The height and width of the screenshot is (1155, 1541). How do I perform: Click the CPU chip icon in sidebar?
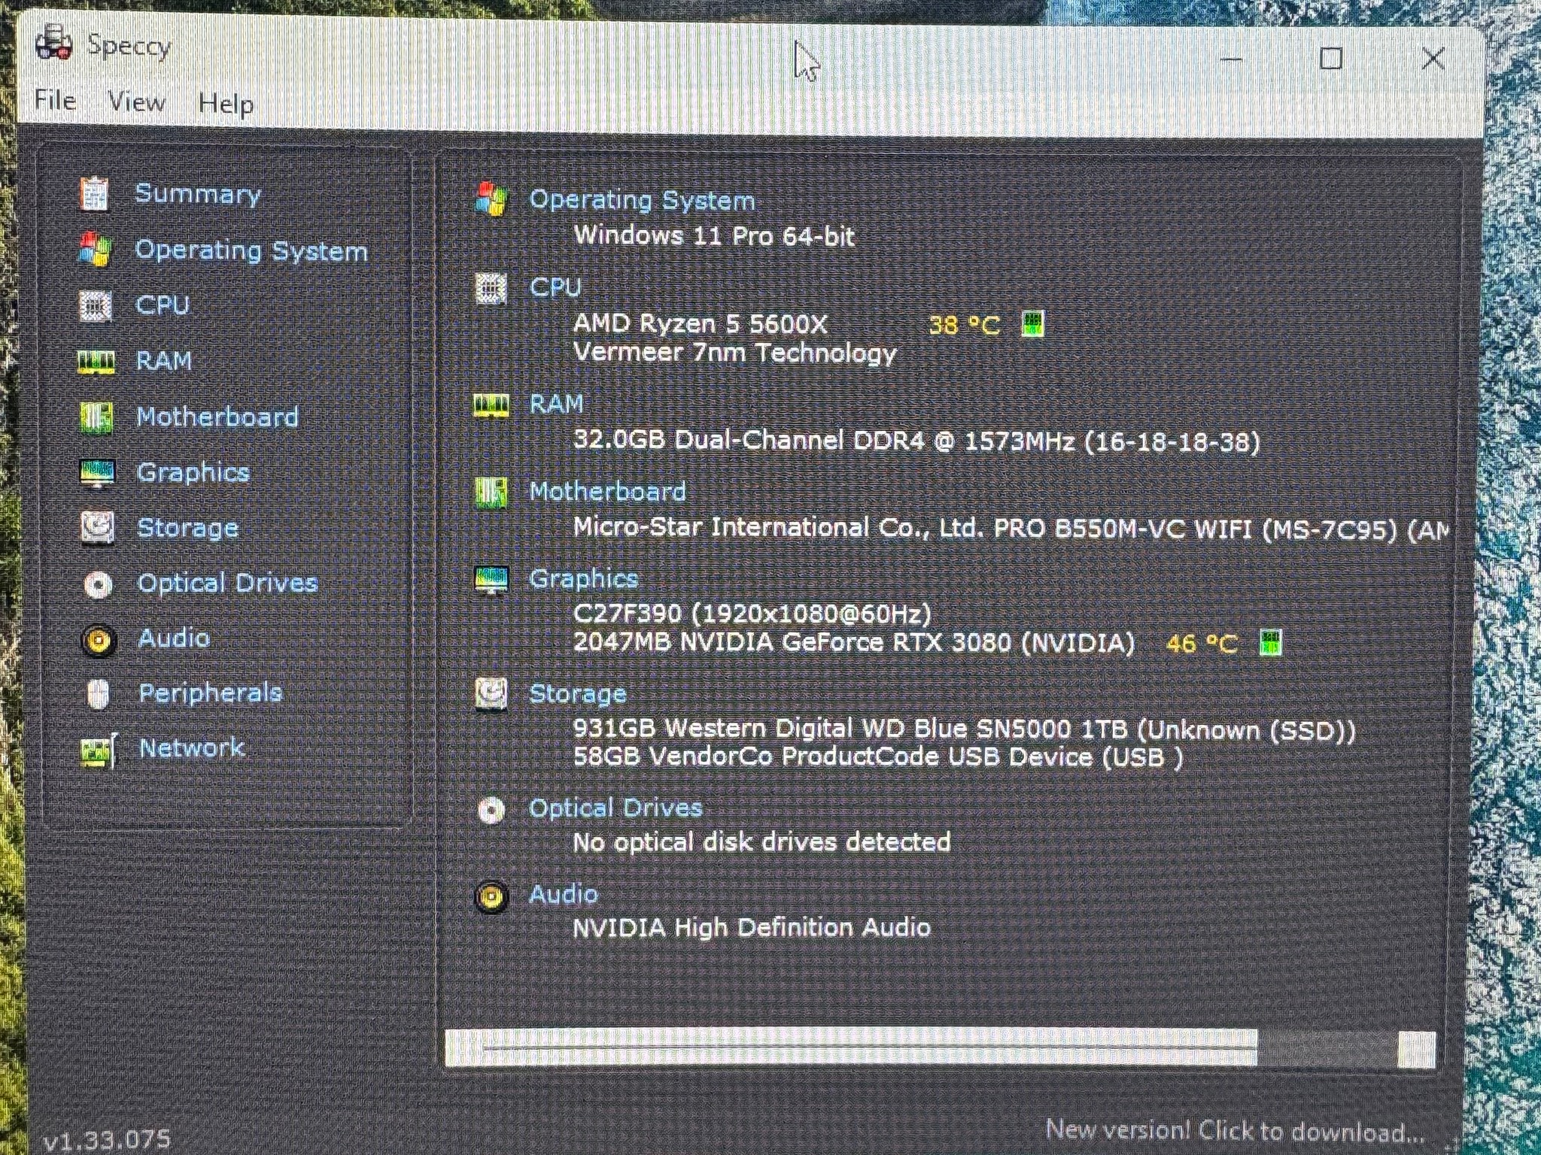pos(96,305)
